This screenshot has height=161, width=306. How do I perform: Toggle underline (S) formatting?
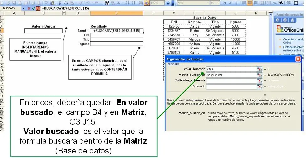(236, 3)
